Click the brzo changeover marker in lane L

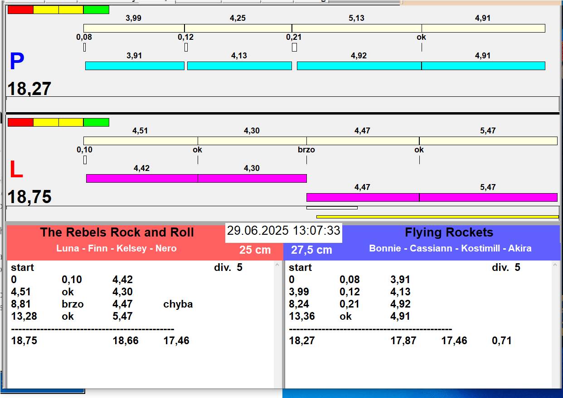(x=306, y=150)
